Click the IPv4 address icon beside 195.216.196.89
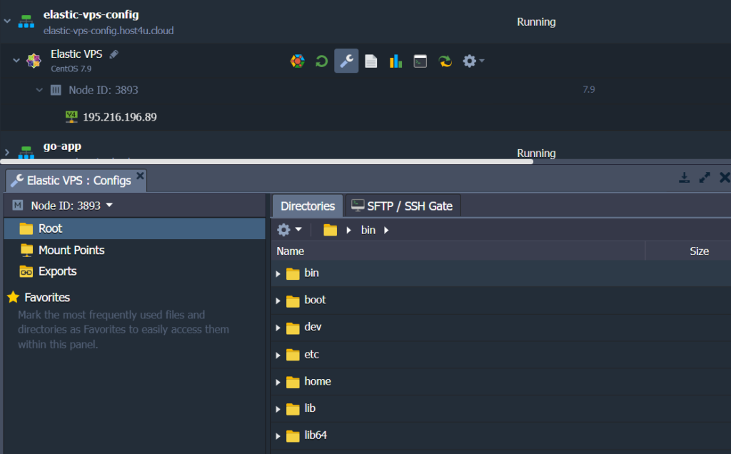 [x=71, y=116]
